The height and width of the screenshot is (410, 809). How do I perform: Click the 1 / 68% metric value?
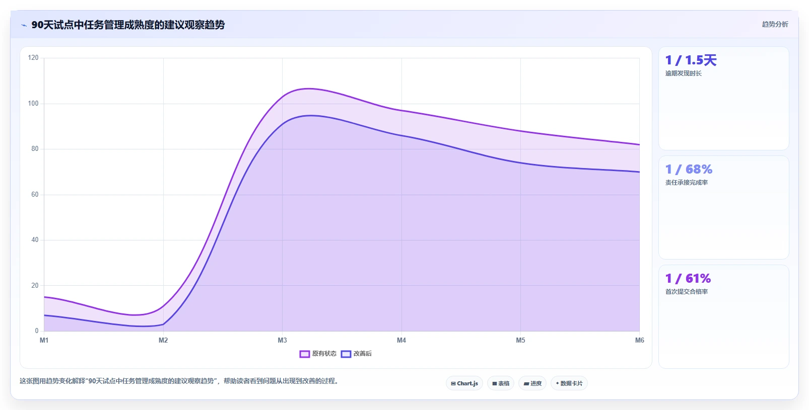pyautogui.click(x=689, y=170)
